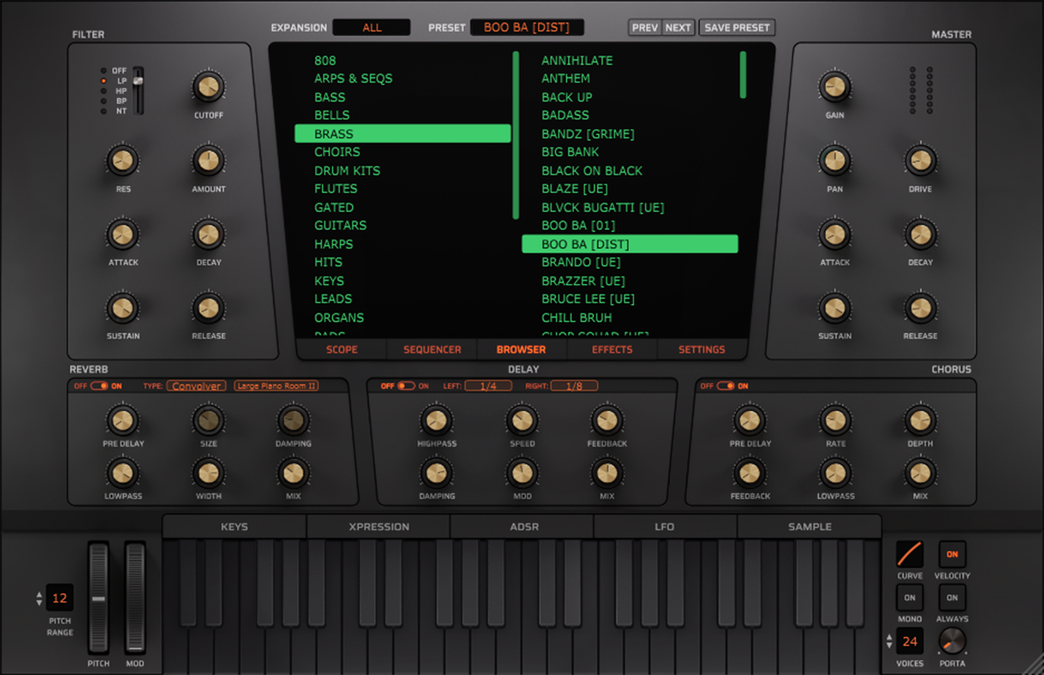Image resolution: width=1044 pixels, height=675 pixels.
Task: Click NEXT to load next preset
Action: [x=677, y=27]
